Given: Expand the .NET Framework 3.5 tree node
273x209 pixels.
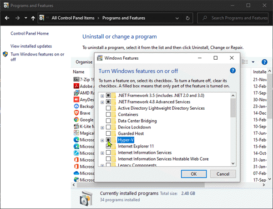Looking at the screenshot, I should (102, 96).
